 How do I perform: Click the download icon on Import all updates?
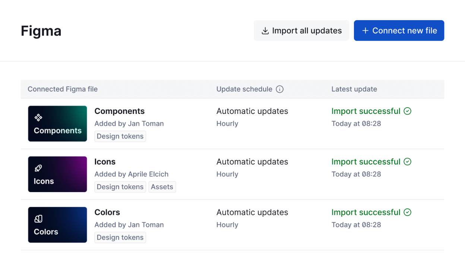[265, 31]
